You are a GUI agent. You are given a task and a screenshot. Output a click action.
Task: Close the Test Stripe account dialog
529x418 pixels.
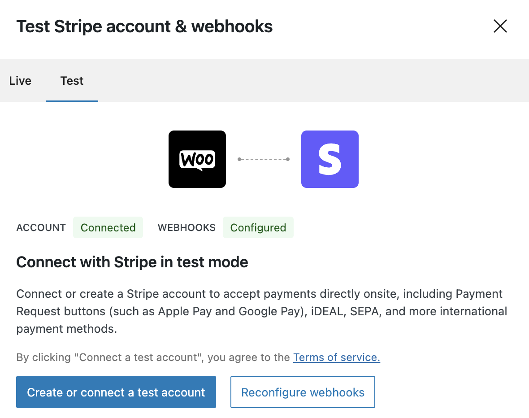pos(500,26)
